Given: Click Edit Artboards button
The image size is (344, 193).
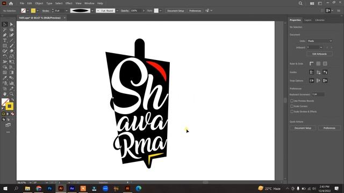Looking at the screenshot, I should 320,54.
